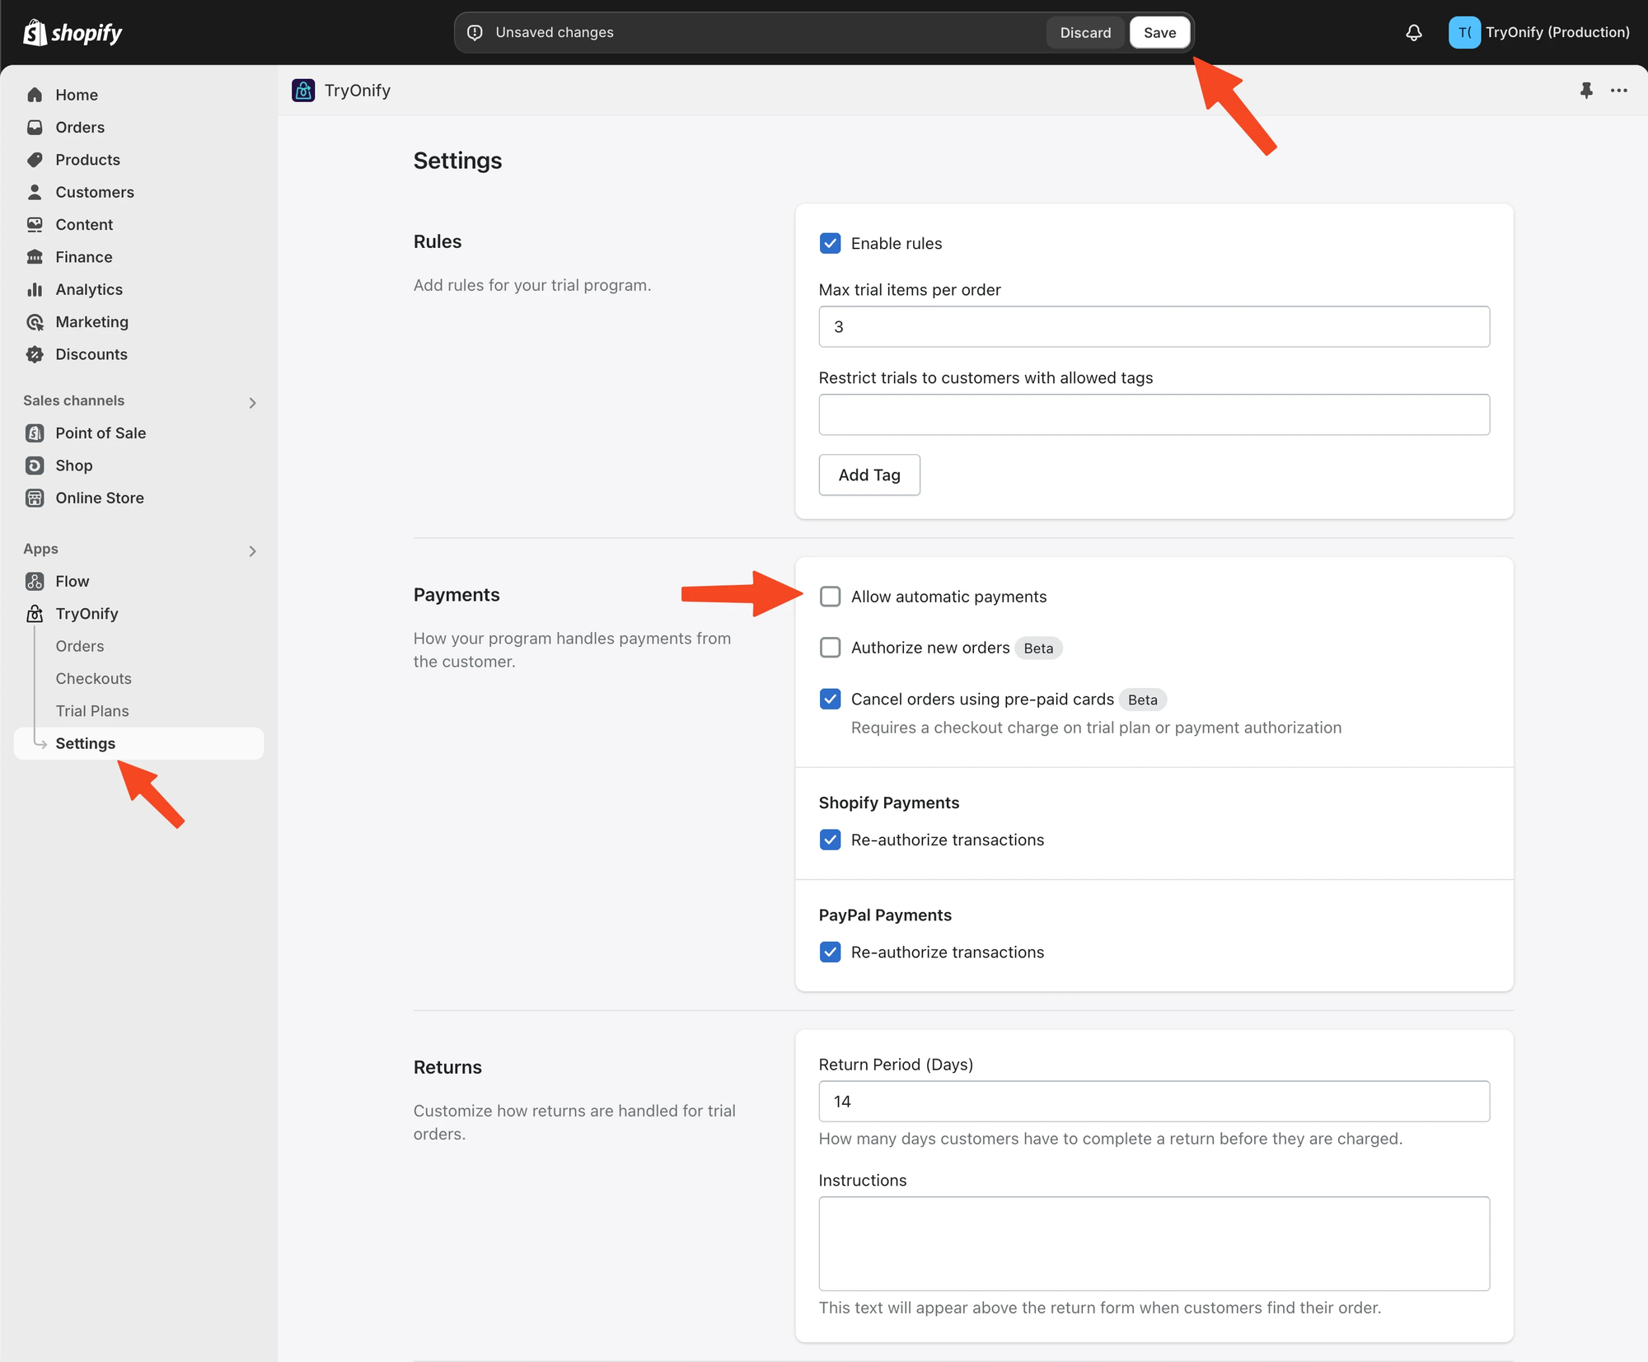
Task: Click the Max trial items per order field
Action: tap(1154, 326)
